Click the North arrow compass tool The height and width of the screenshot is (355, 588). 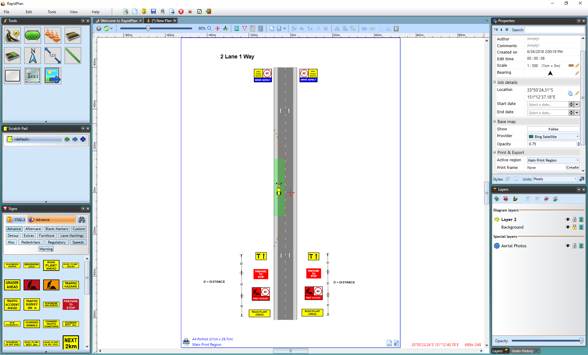tap(32, 55)
